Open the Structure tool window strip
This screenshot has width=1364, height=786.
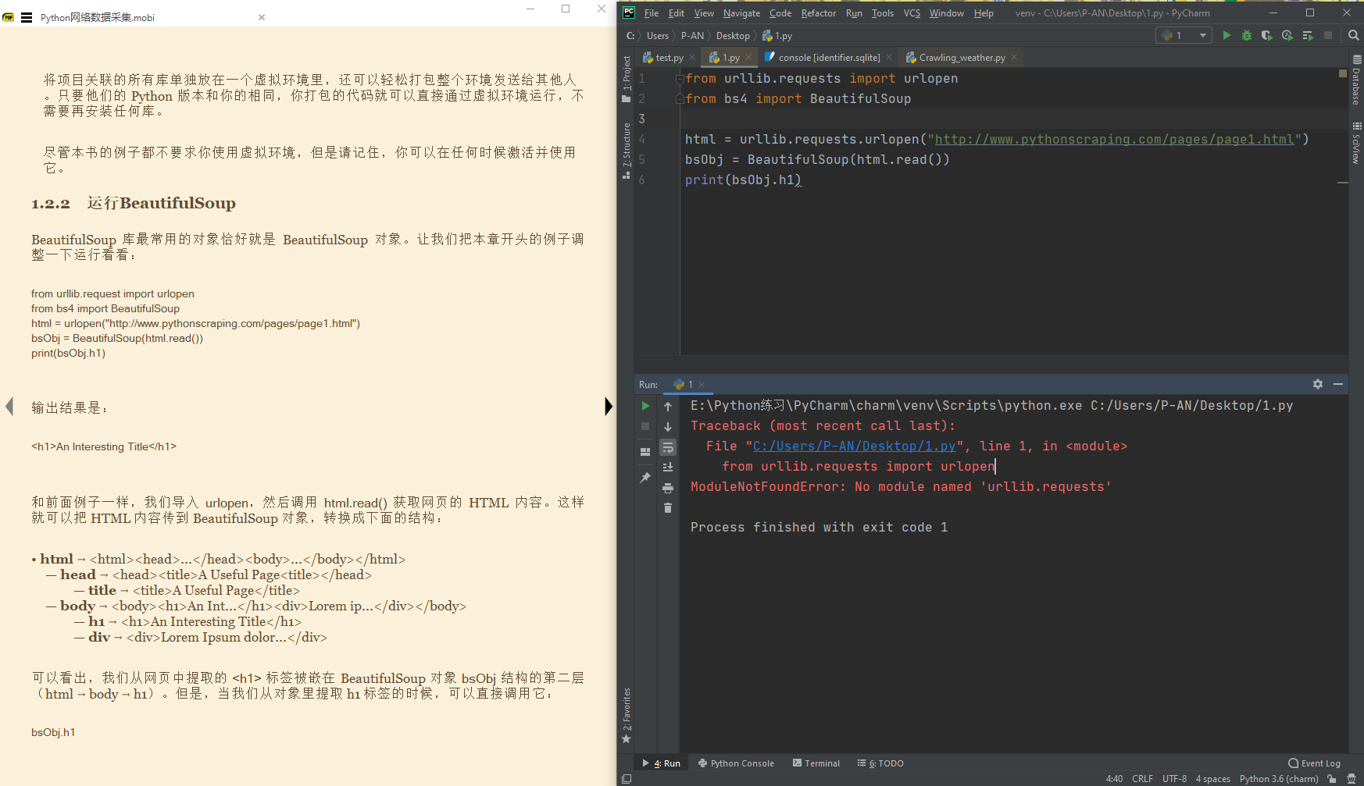[x=627, y=151]
